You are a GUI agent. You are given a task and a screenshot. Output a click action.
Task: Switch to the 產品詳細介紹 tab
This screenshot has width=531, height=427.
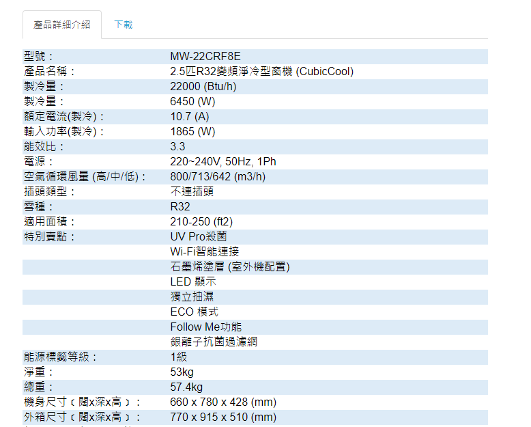(x=62, y=25)
